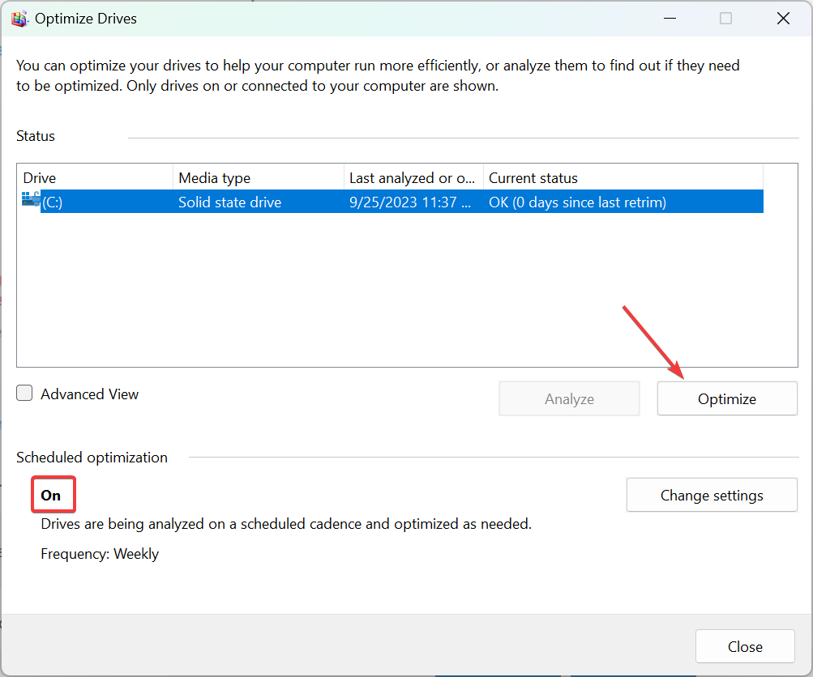Click the Optimize Drives icon in the title bar

click(x=19, y=18)
